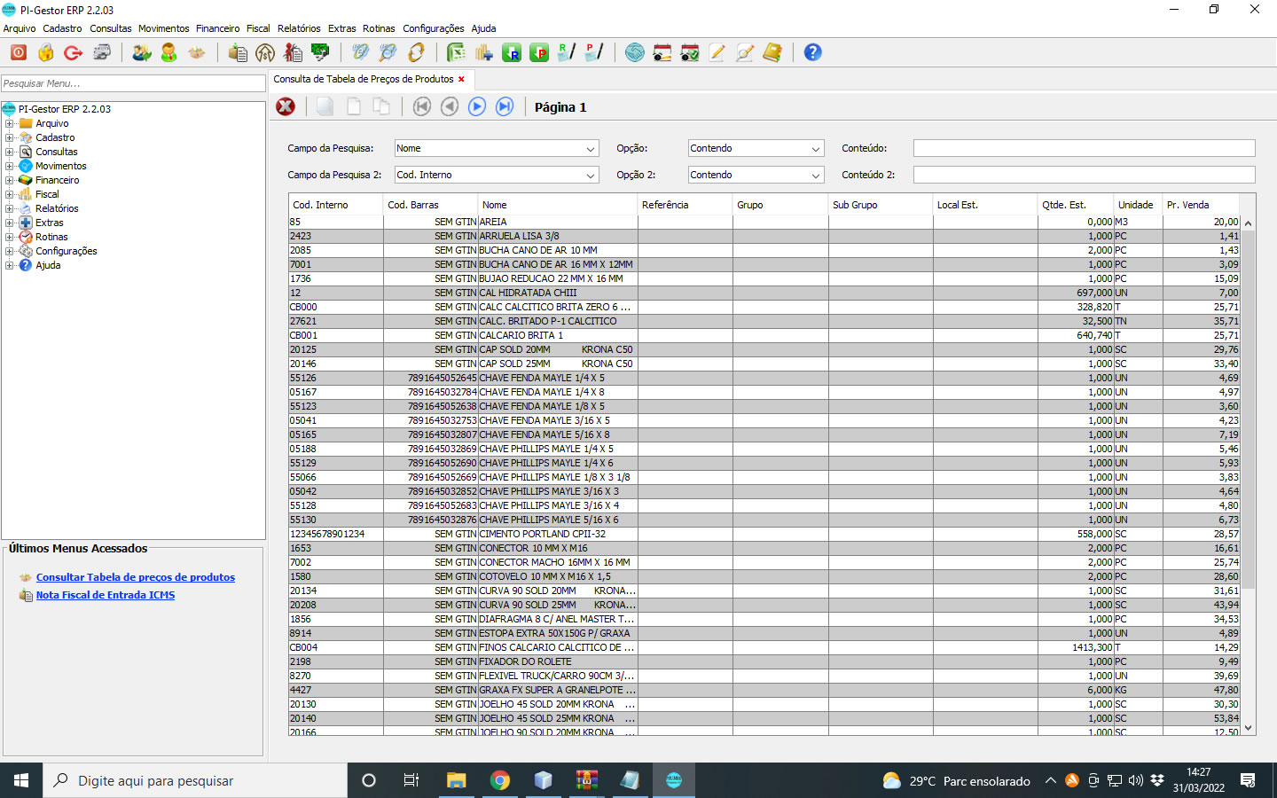Sort by the Pr. Venda column header
The width and height of the screenshot is (1277, 798).
1201,205
